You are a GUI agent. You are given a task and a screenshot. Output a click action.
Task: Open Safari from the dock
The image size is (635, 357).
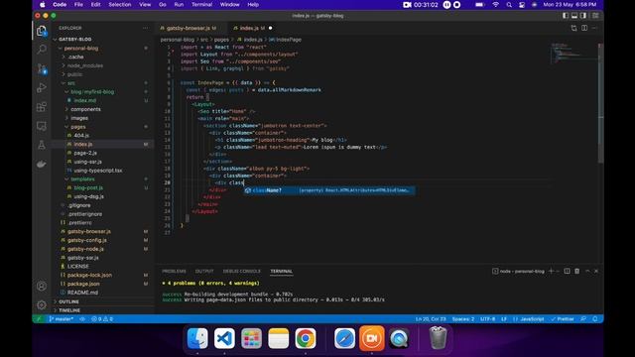(344, 338)
